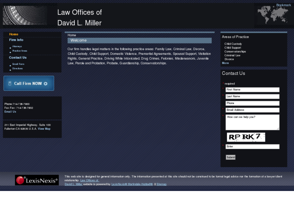Click the Law Offices of David L. Miller title
Screen dimensions: 294x221
(x=80, y=17)
